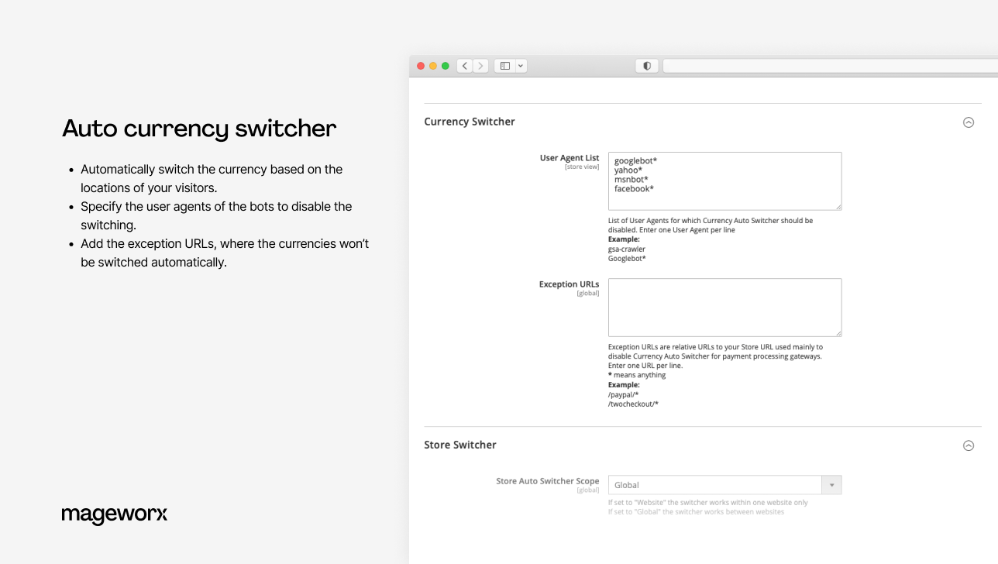Click the Exception URLs field label
This screenshot has width=998, height=564.
pyautogui.click(x=569, y=284)
